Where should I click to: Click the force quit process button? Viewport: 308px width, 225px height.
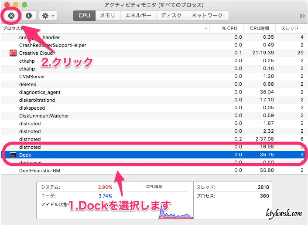click(11, 16)
